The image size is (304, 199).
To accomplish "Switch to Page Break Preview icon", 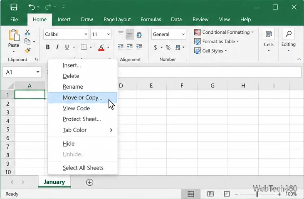I will (227, 194).
